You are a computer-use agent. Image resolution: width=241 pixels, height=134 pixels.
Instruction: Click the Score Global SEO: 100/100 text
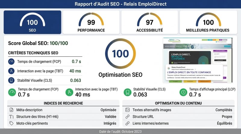click(x=38, y=43)
